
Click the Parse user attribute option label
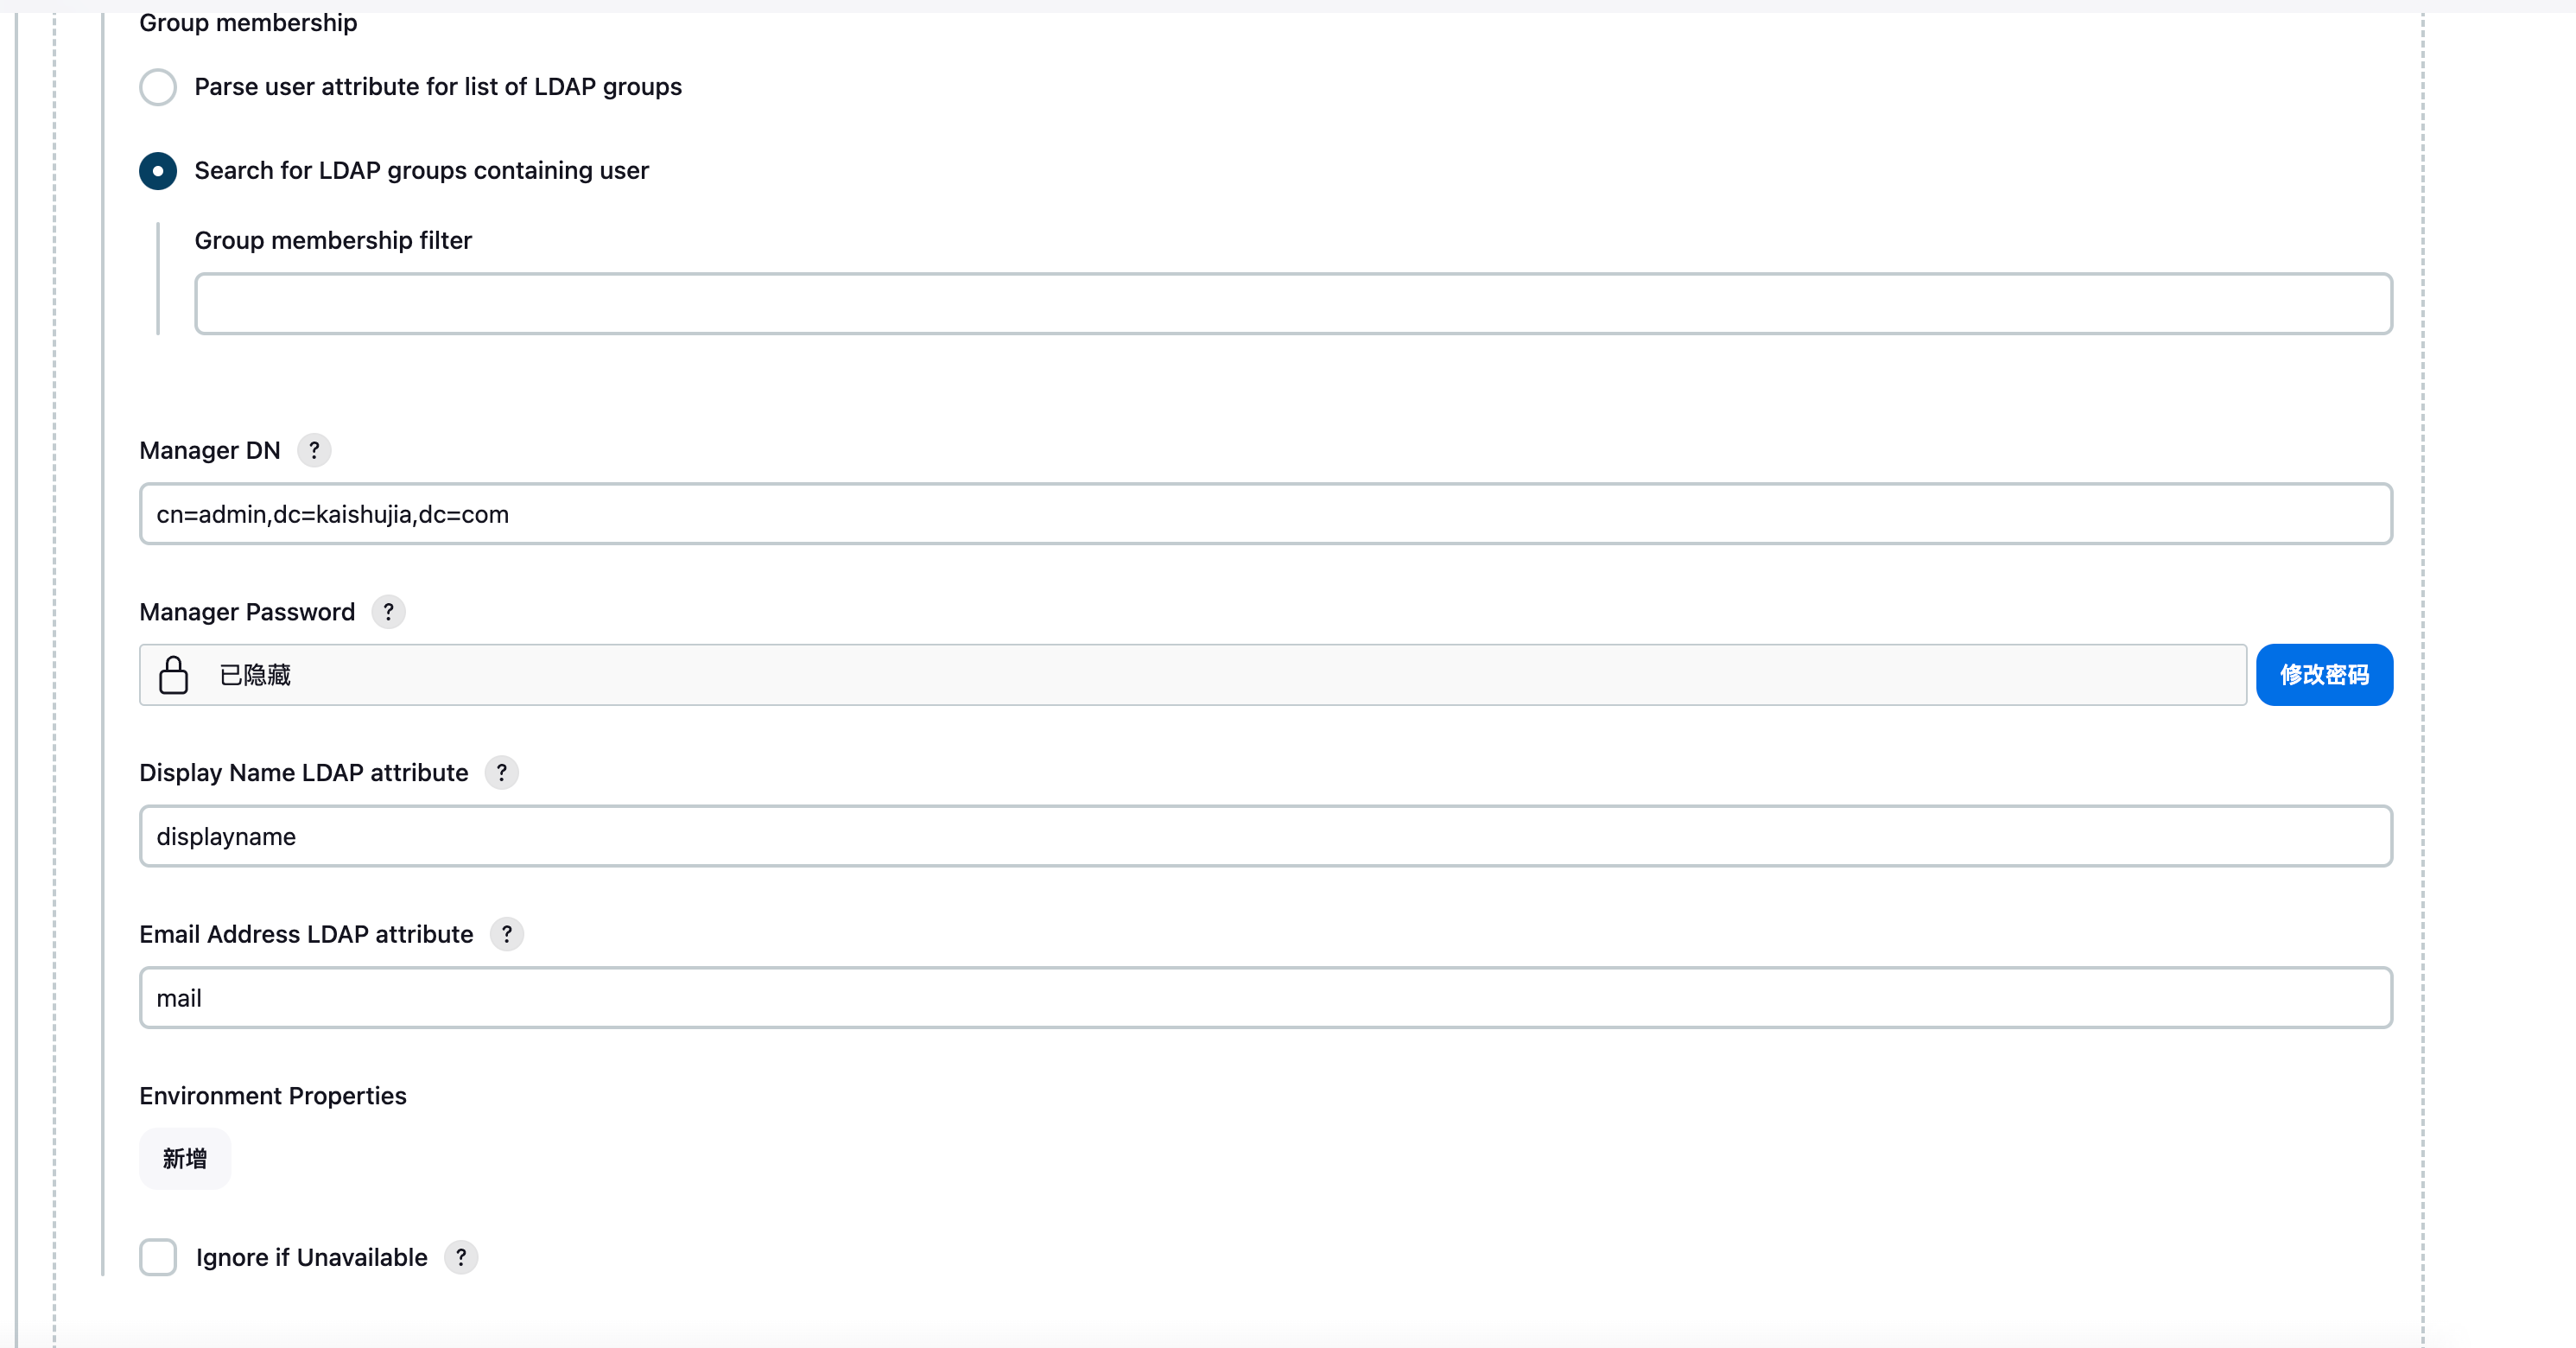point(438,87)
